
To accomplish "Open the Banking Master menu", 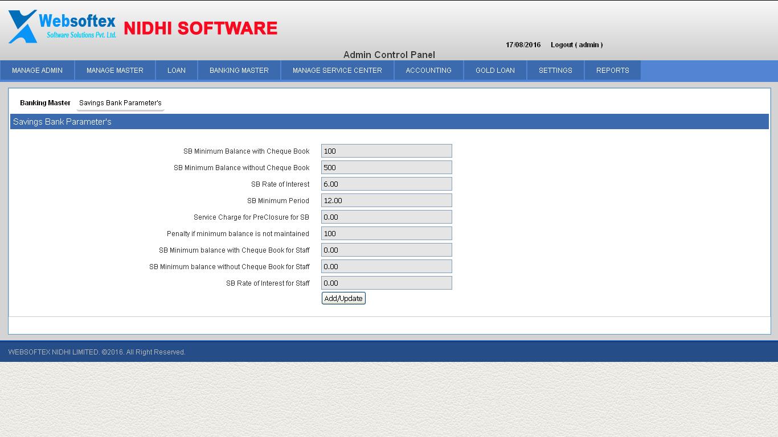I will (x=239, y=71).
